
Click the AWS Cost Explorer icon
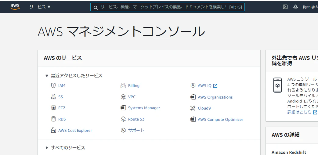53,130
